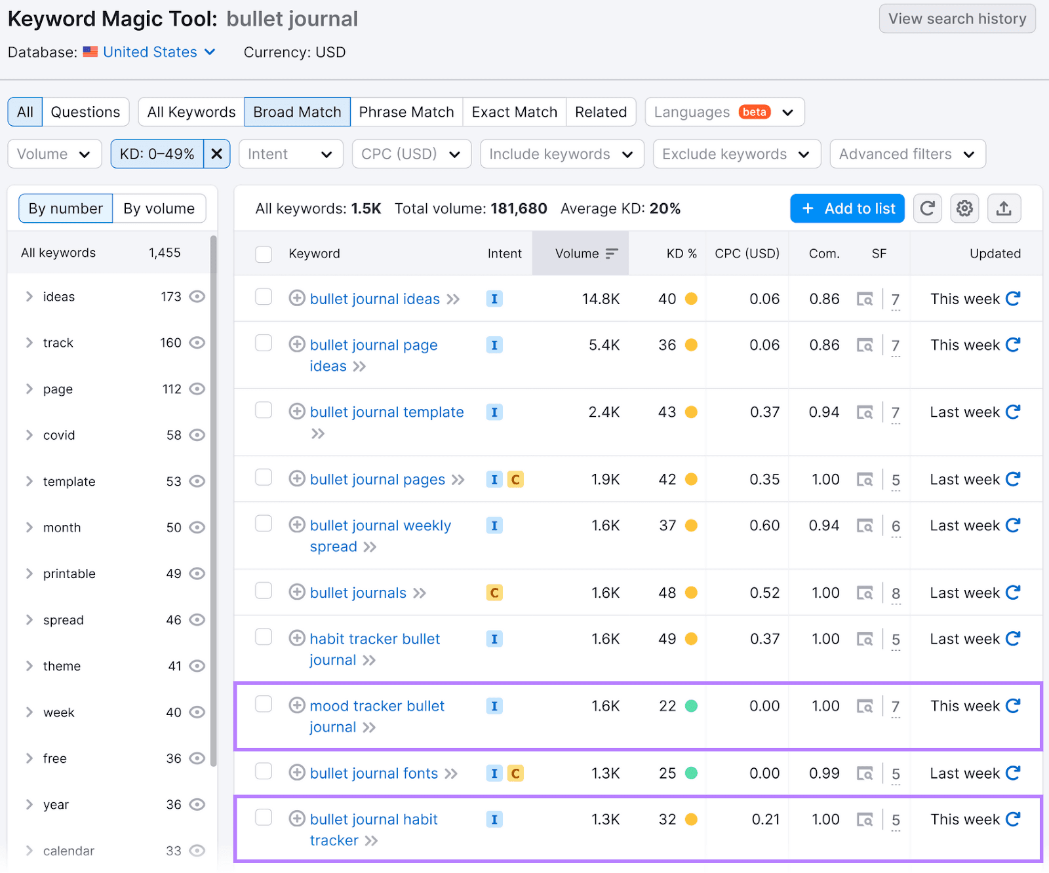The width and height of the screenshot is (1049, 873).
Task: Open the SERP snapshot icon for bullet journal ideas
Action: coord(865,299)
